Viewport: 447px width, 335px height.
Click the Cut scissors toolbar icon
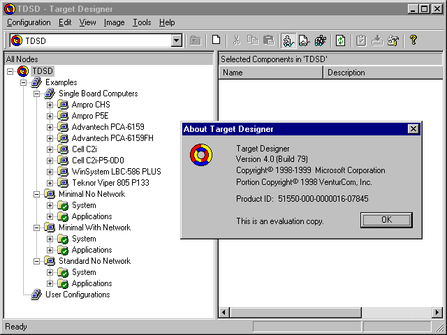point(236,40)
